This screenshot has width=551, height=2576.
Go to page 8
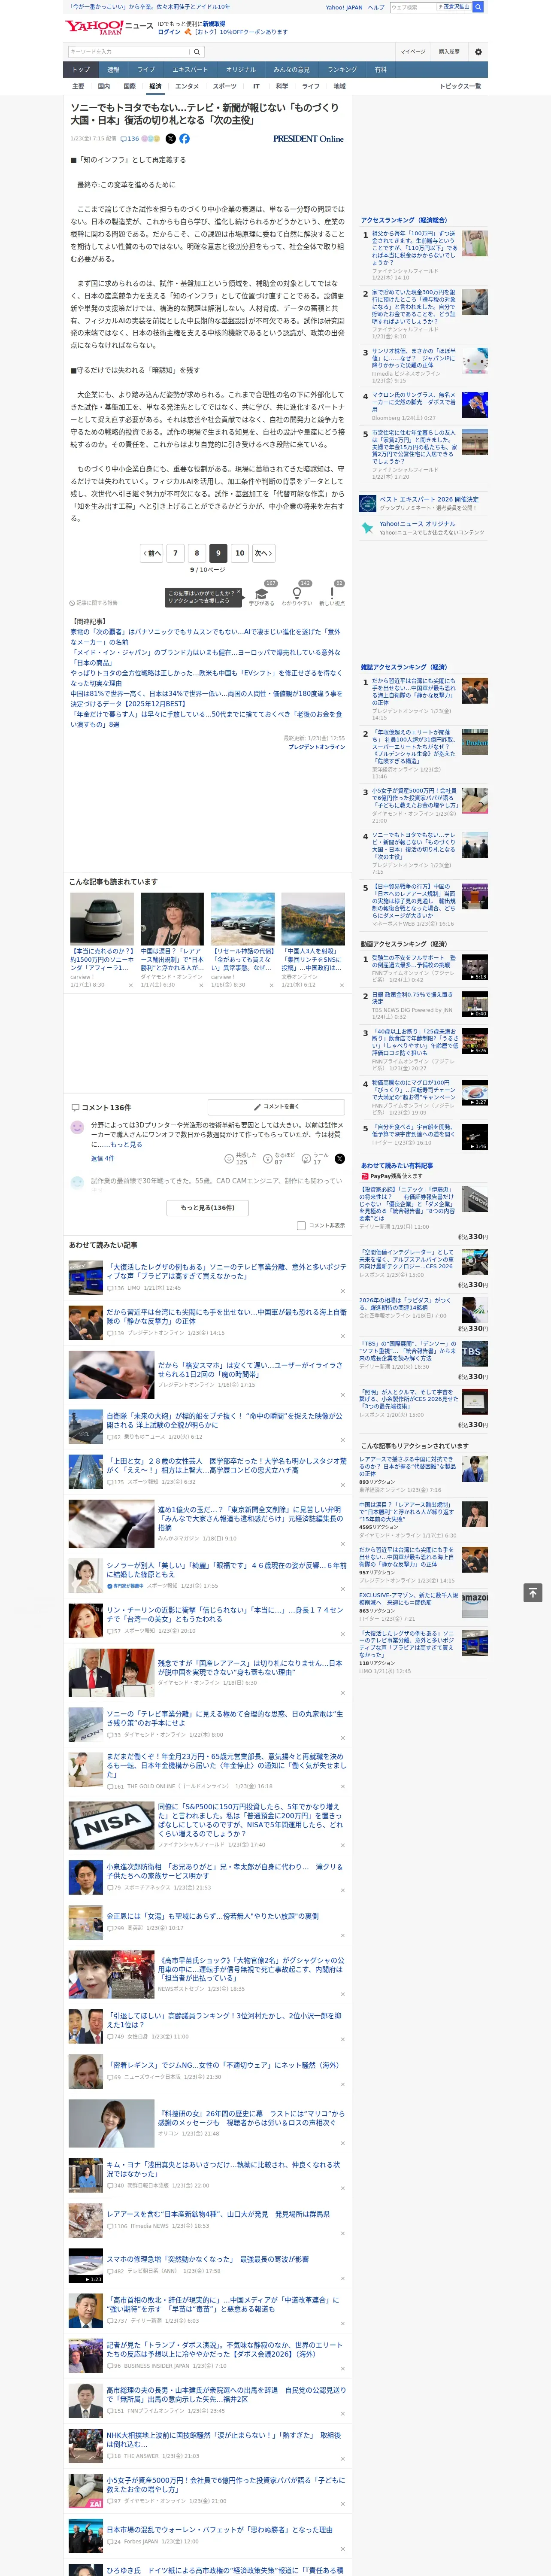click(197, 552)
